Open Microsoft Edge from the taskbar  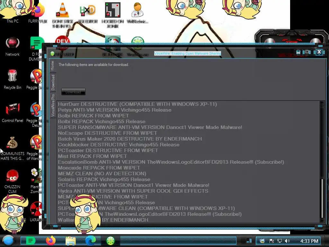point(90,241)
